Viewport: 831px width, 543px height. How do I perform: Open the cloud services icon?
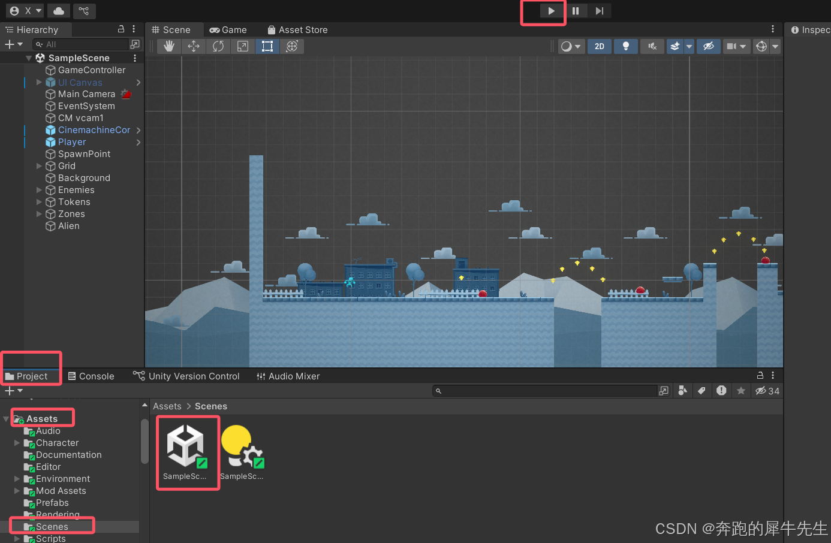[58, 11]
